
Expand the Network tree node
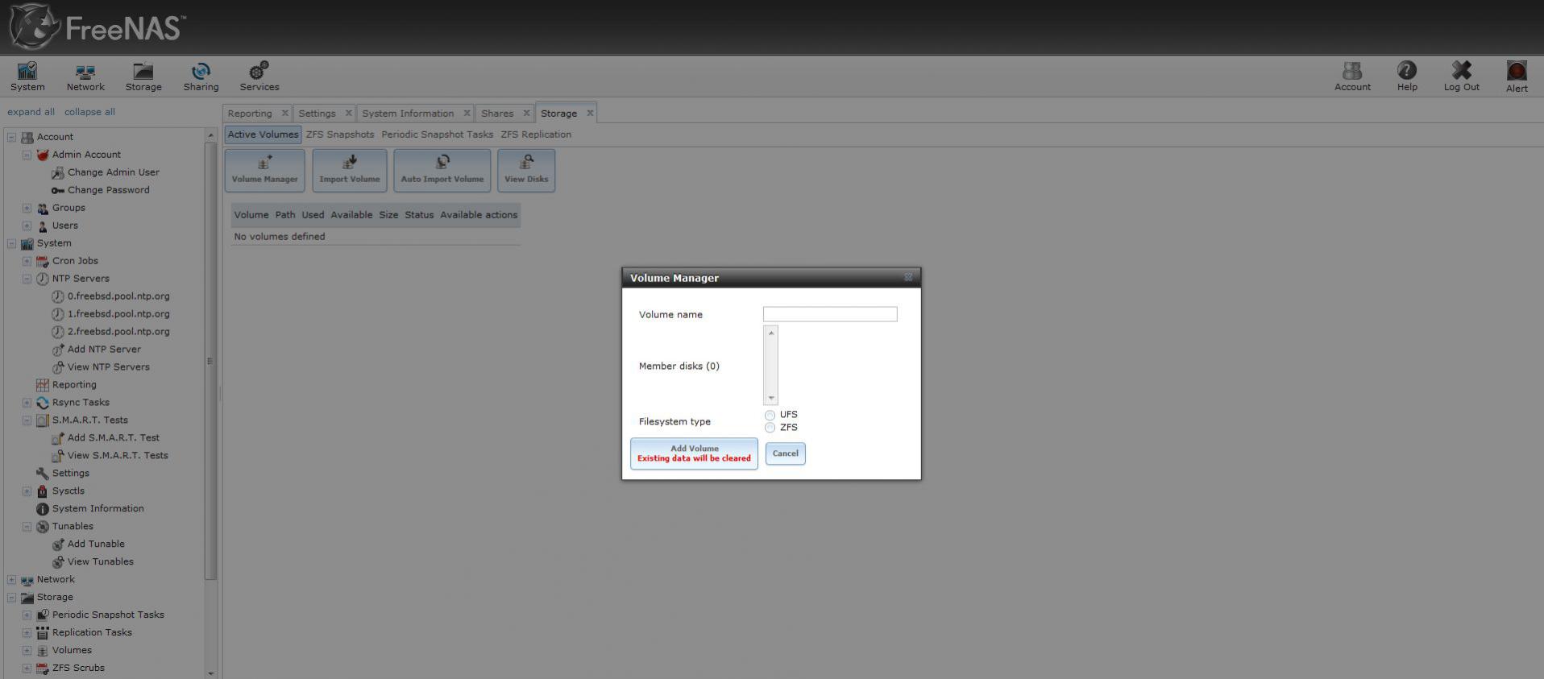tap(11, 580)
